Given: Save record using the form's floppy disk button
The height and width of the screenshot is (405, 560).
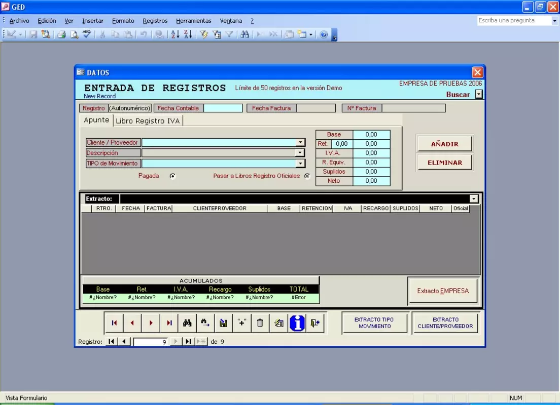Looking at the screenshot, I should coord(224,323).
